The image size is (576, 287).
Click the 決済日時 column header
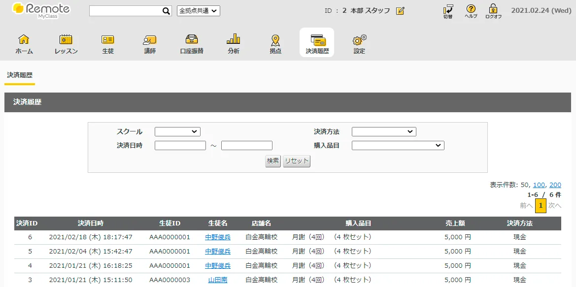(x=91, y=223)
